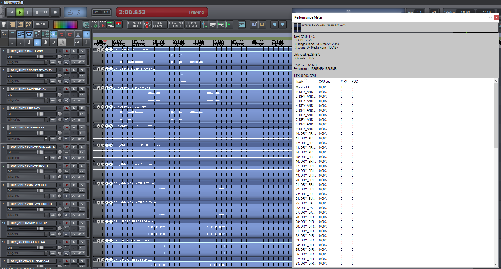Open automation mode dropdown on DRY_ANDY BACKING VOX
This screenshot has width=501, height=269.
(x=78, y=100)
